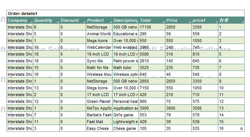Click the sort triangle on last column header
The height and width of the screenshot is (137, 250).
pos(243,22)
